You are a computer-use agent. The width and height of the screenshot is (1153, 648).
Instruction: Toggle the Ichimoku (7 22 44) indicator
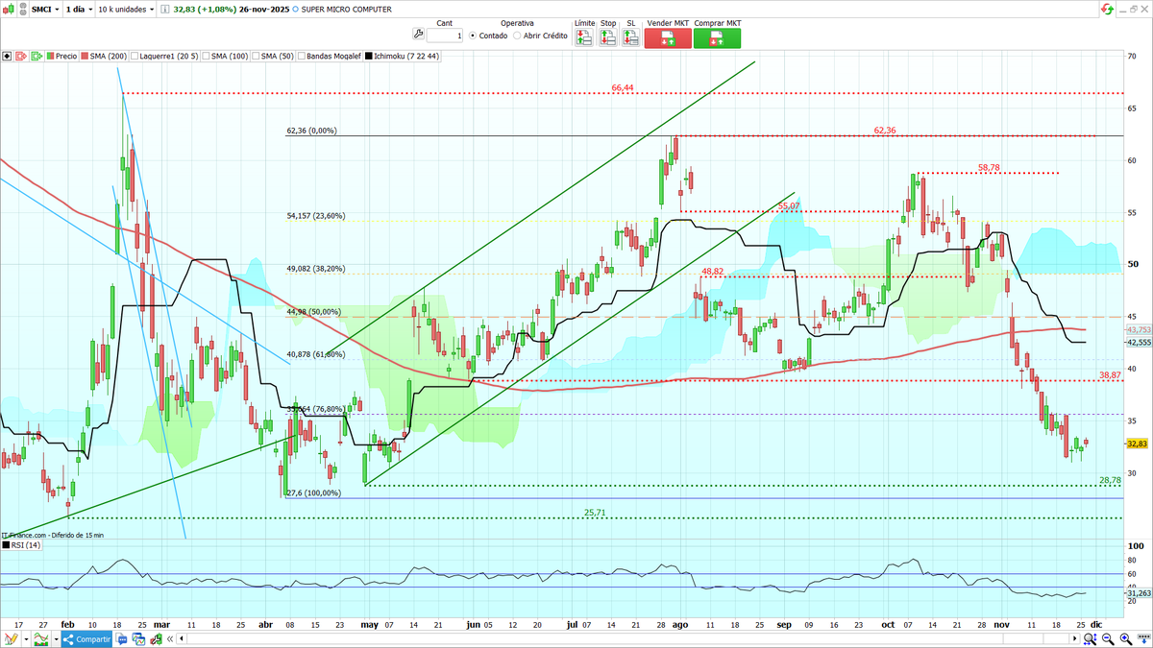pos(402,57)
